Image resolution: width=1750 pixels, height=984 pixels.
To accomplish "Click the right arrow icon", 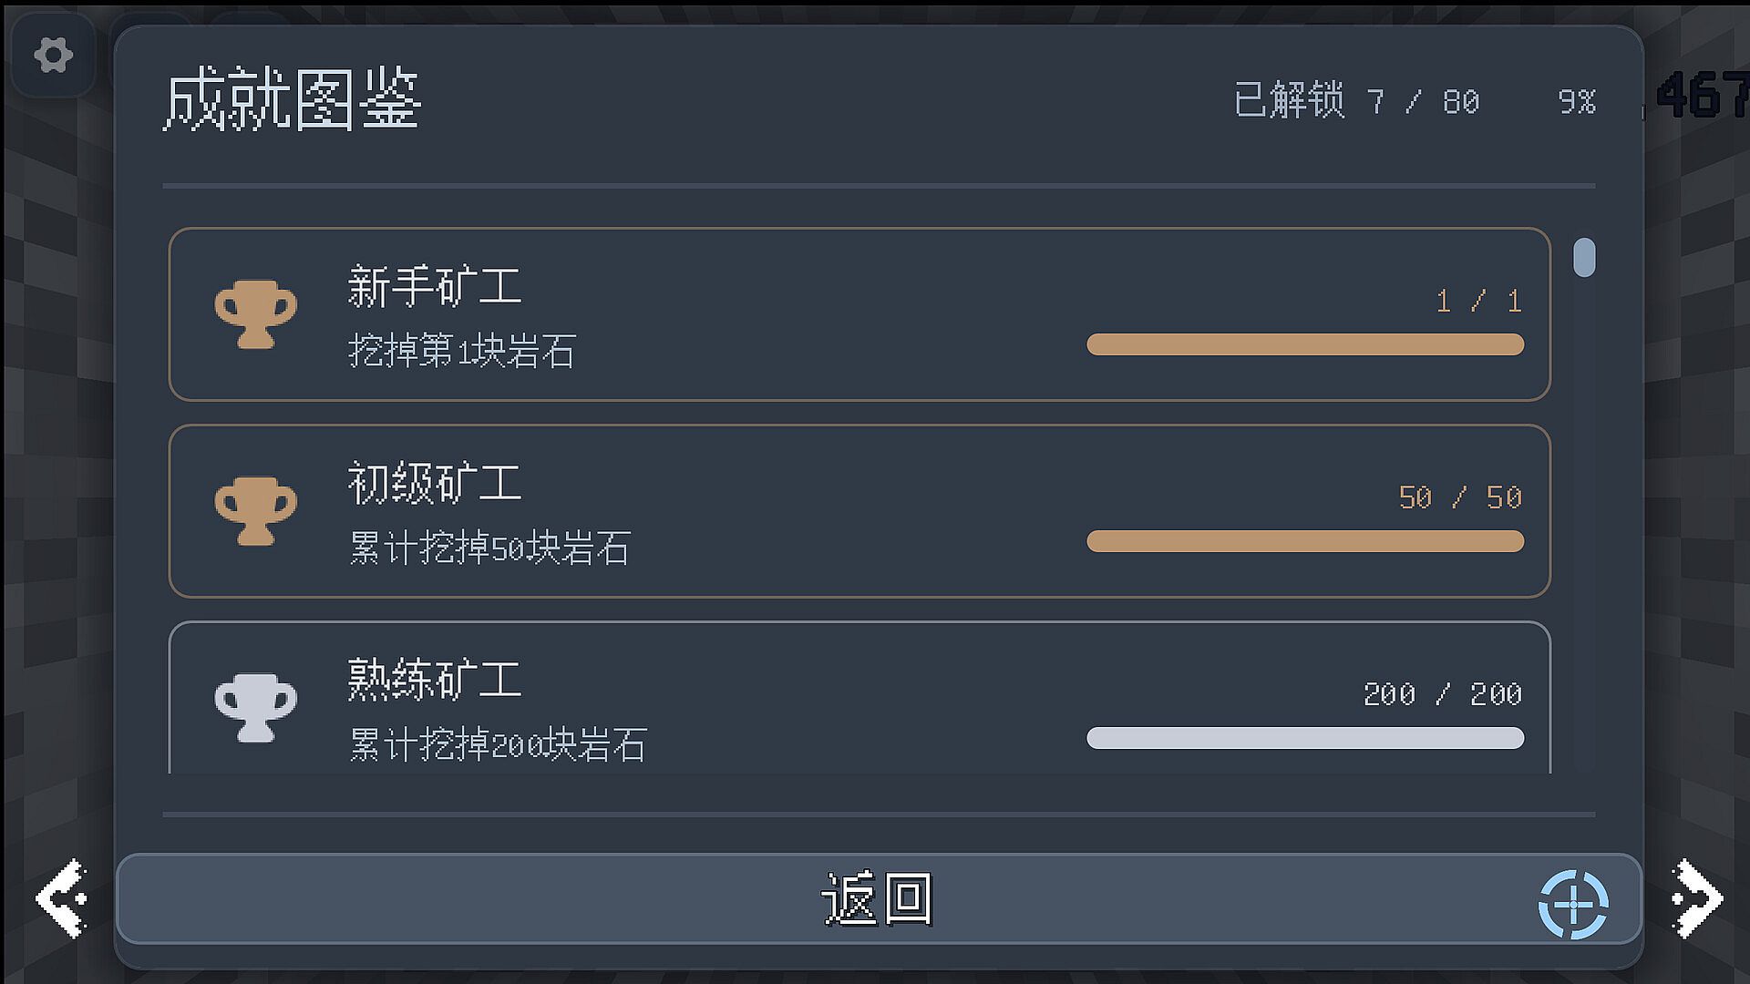I will coord(1697,898).
